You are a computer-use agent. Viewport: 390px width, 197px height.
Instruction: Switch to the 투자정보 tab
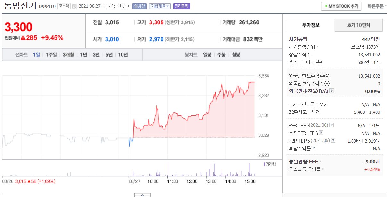pos(310,25)
